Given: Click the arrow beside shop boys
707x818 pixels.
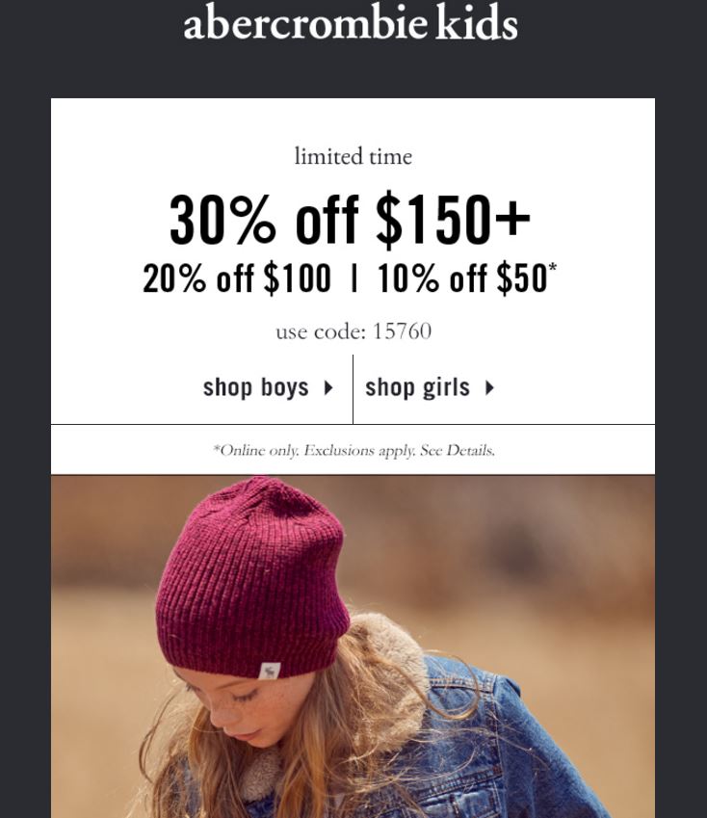Looking at the screenshot, I should [x=328, y=387].
